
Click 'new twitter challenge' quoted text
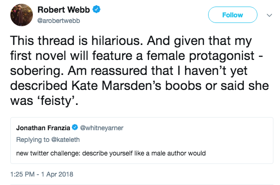pyautogui.click(x=48, y=153)
